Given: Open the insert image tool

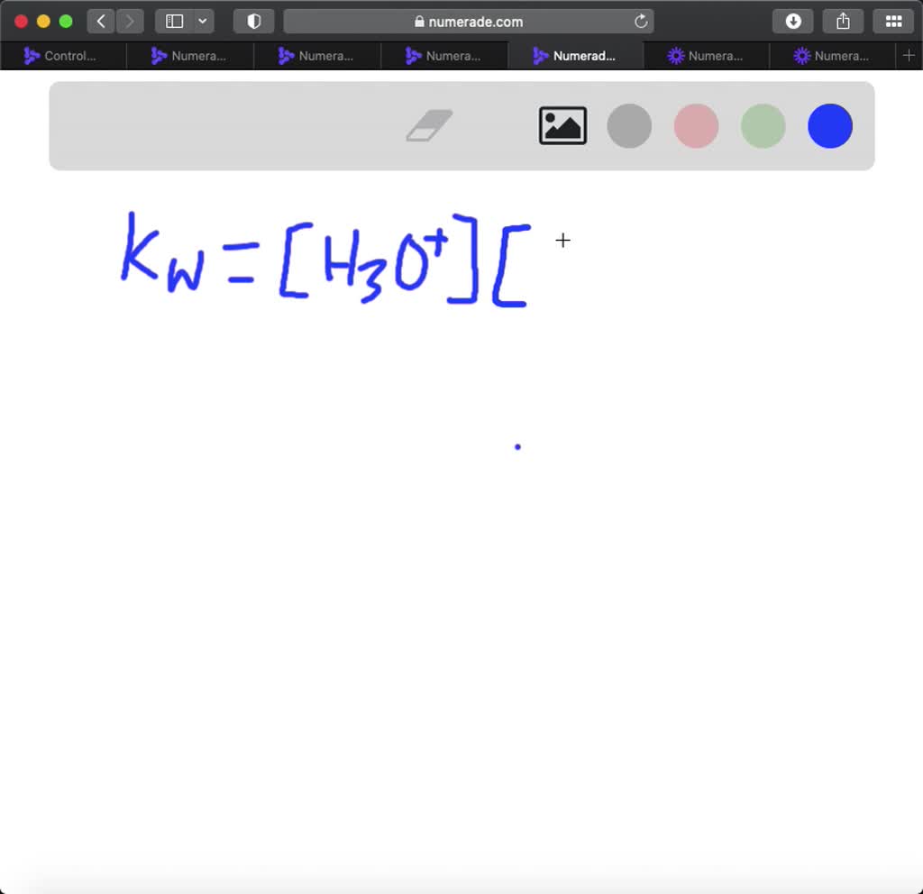Looking at the screenshot, I should 562,125.
